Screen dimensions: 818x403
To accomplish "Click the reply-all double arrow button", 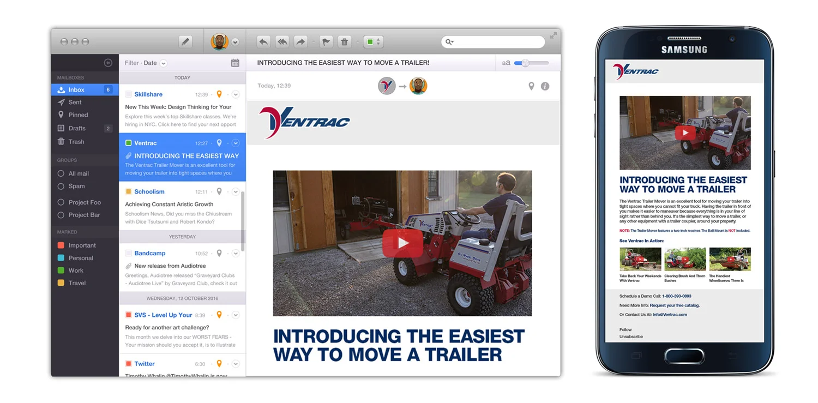I will pos(282,41).
